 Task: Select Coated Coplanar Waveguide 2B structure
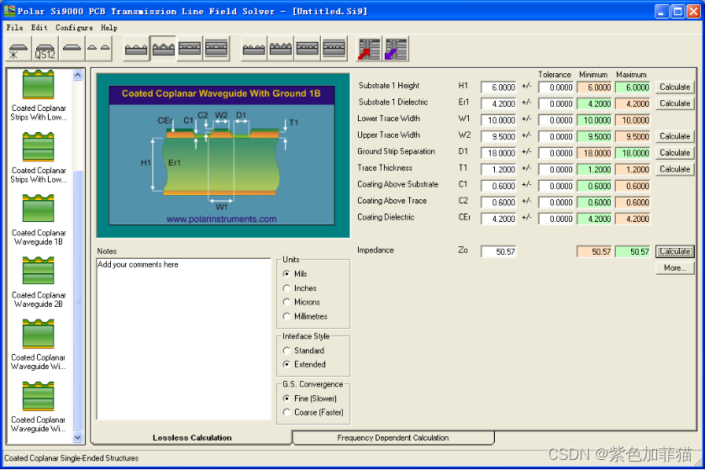pos(39,283)
